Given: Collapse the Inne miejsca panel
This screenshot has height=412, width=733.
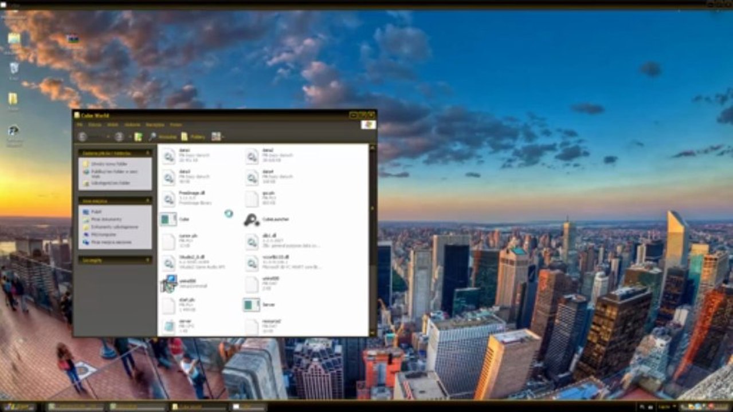Looking at the screenshot, I should [148, 201].
